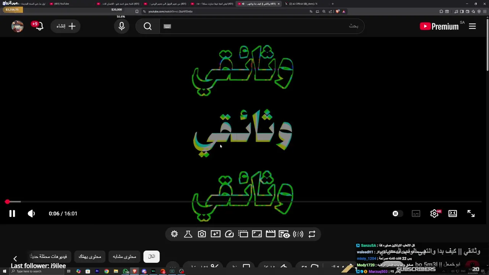The width and height of the screenshot is (489, 275).
Task: Open File Explorer from the taskbar
Action: click(x=116, y=271)
